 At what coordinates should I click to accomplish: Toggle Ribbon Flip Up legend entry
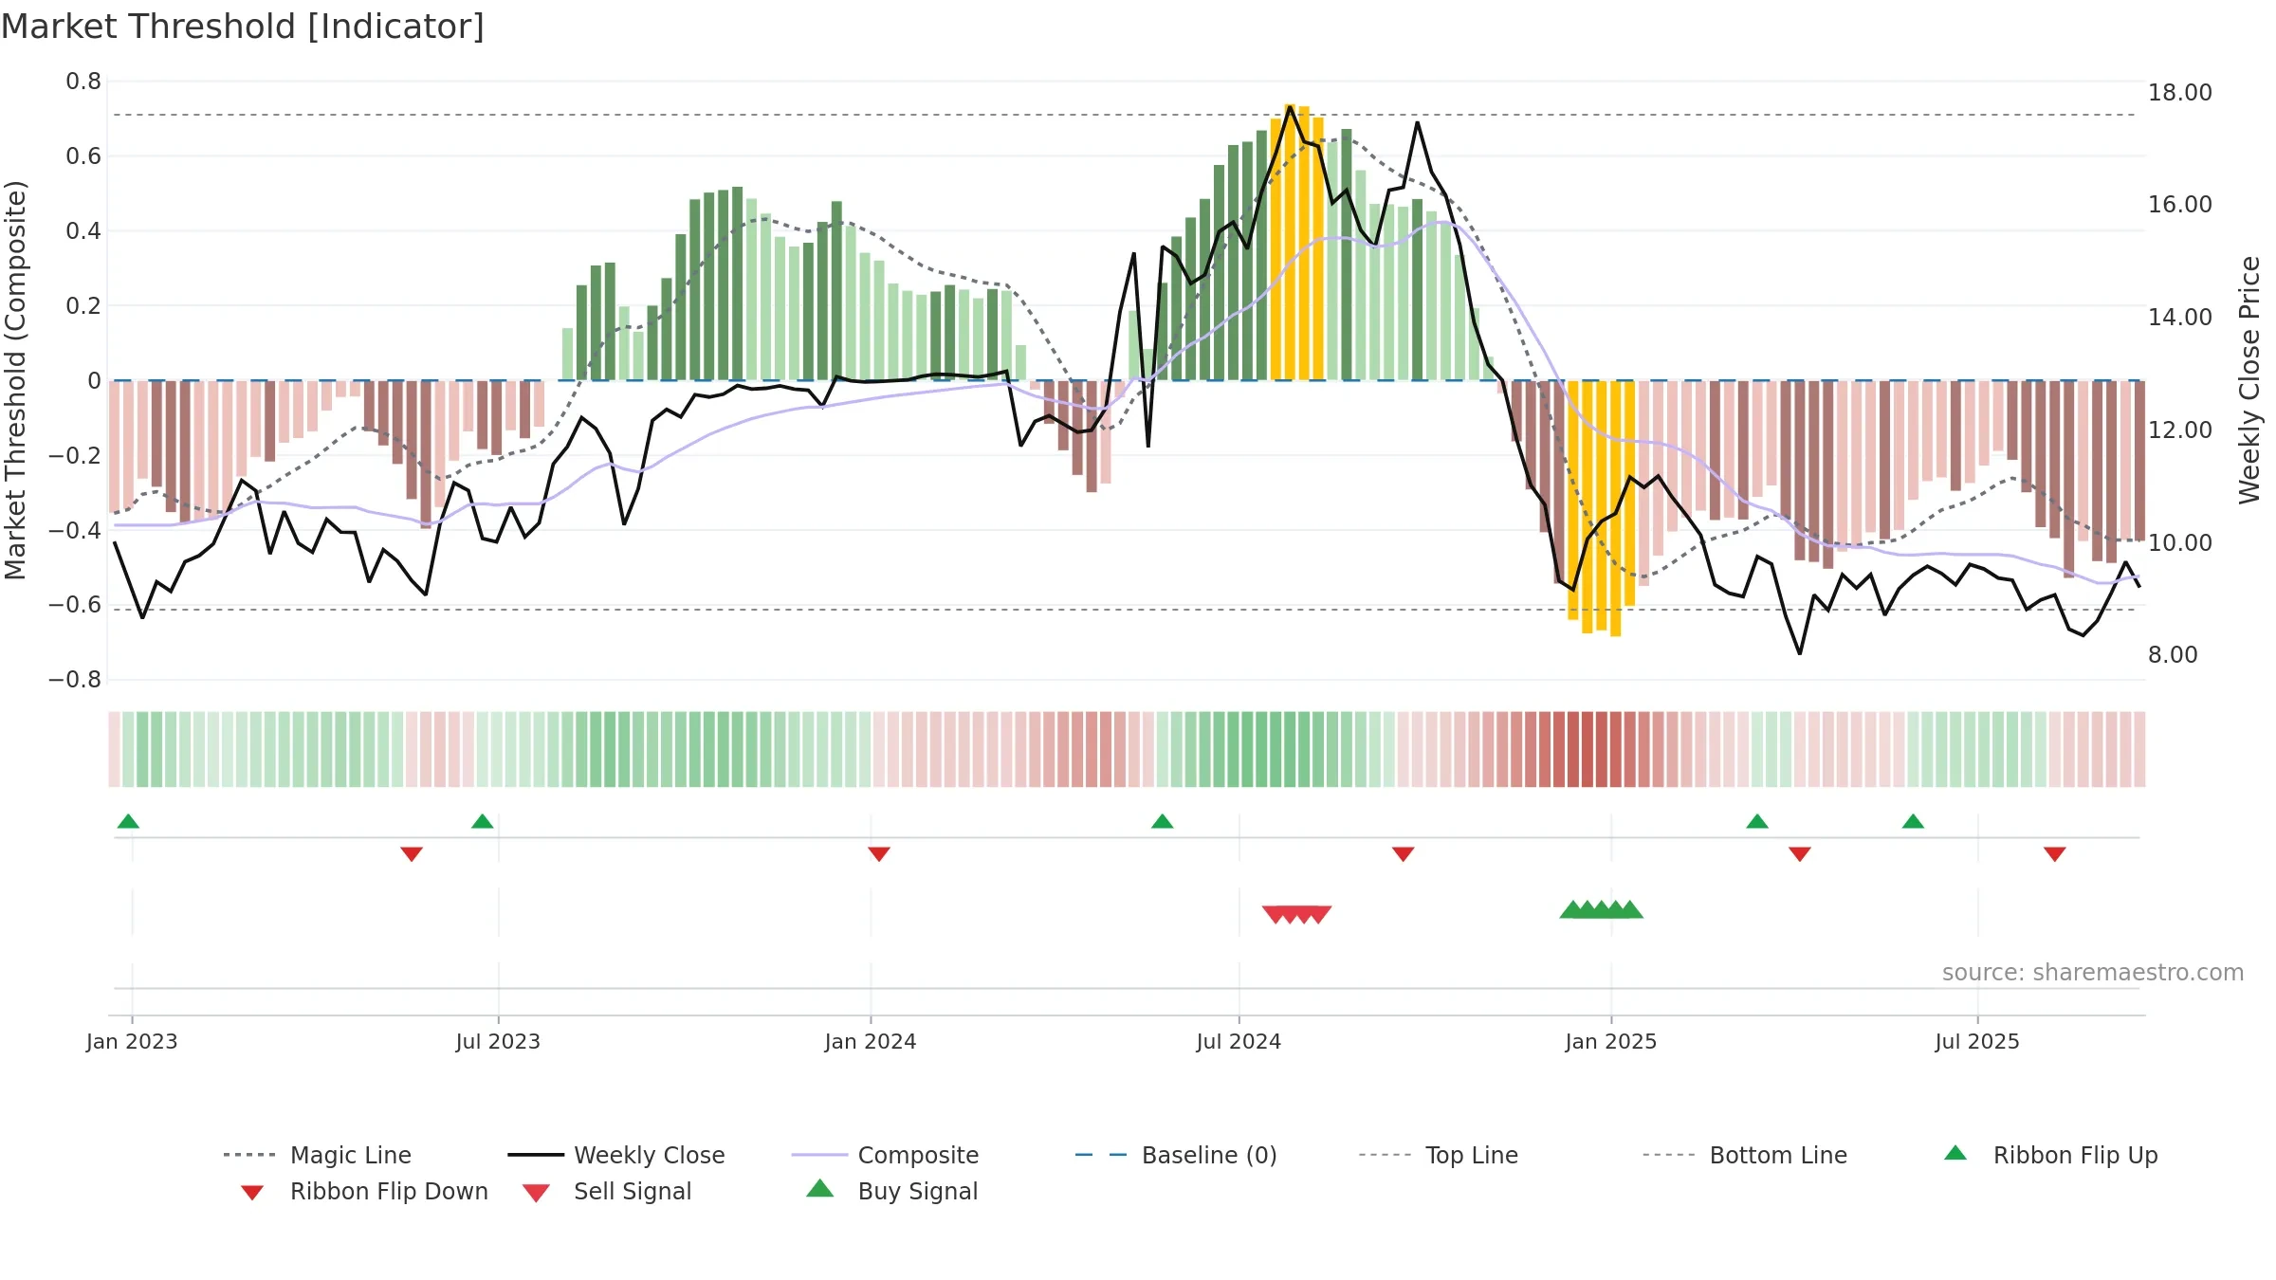(2050, 1155)
